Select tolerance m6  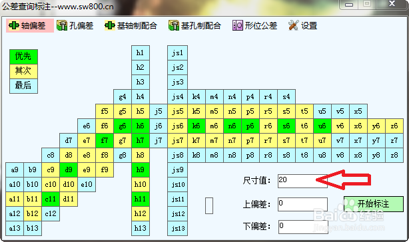[214, 126]
